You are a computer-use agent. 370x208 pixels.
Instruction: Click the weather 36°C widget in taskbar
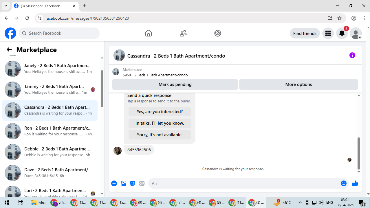coord(282,203)
